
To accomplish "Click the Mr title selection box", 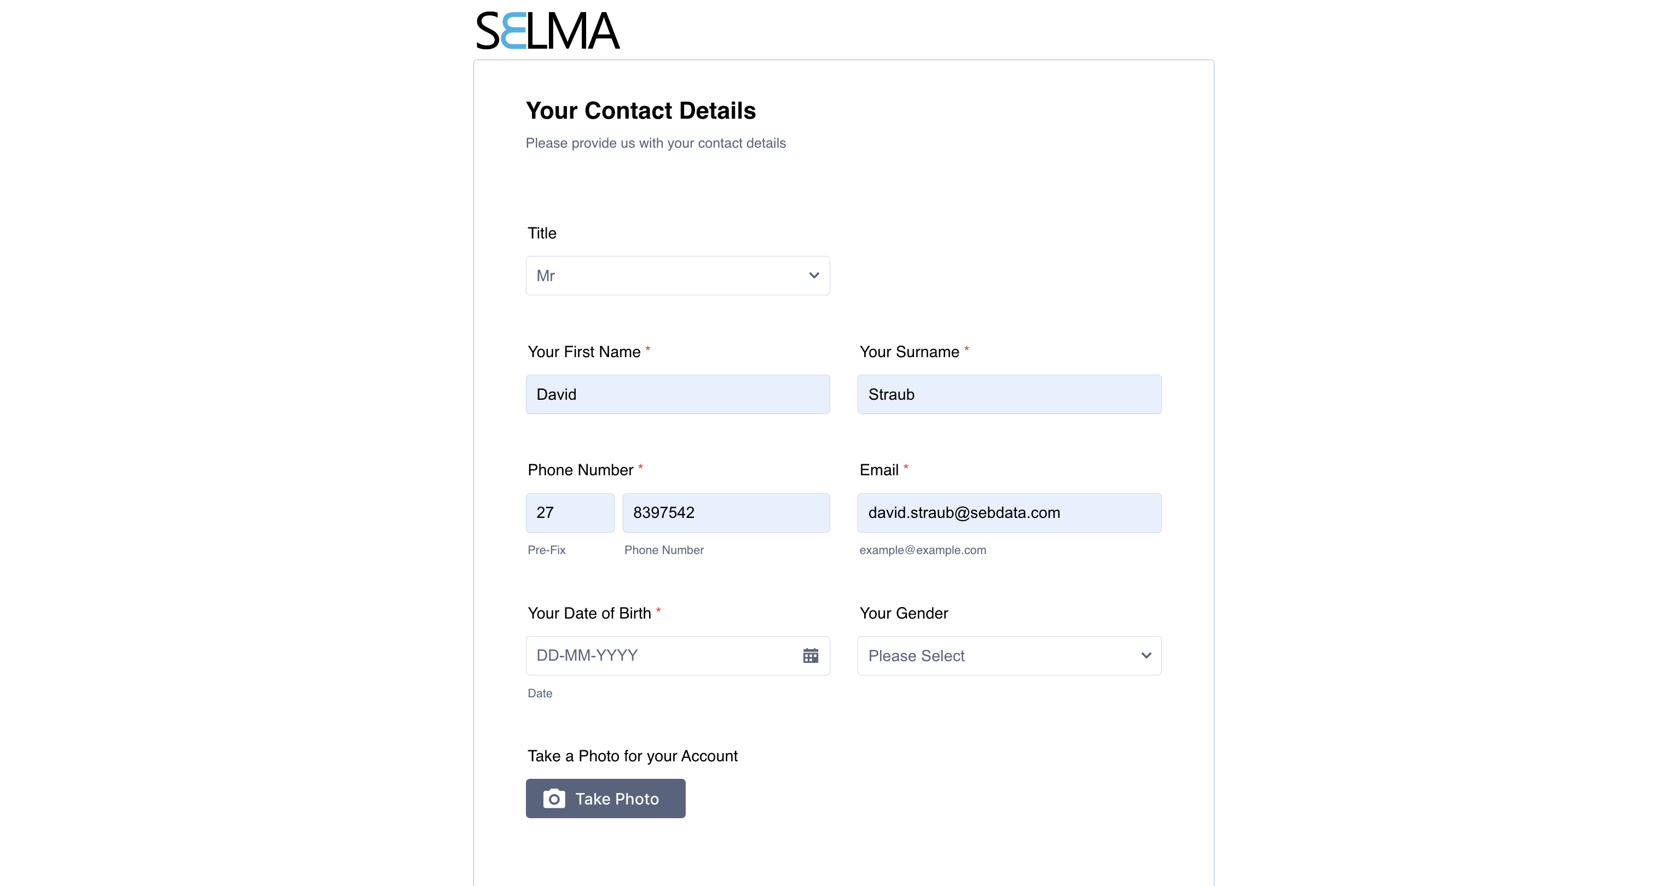I will click(x=678, y=276).
